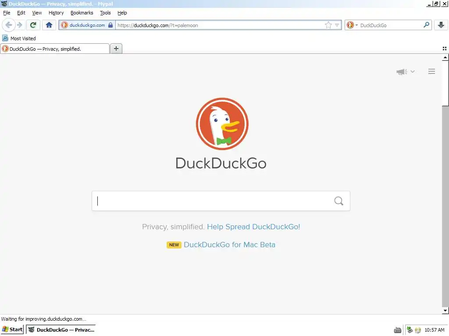Viewport: 449px width, 336px height.
Task: Select the DuckDuckGo taskbar window button
Action: point(61,329)
